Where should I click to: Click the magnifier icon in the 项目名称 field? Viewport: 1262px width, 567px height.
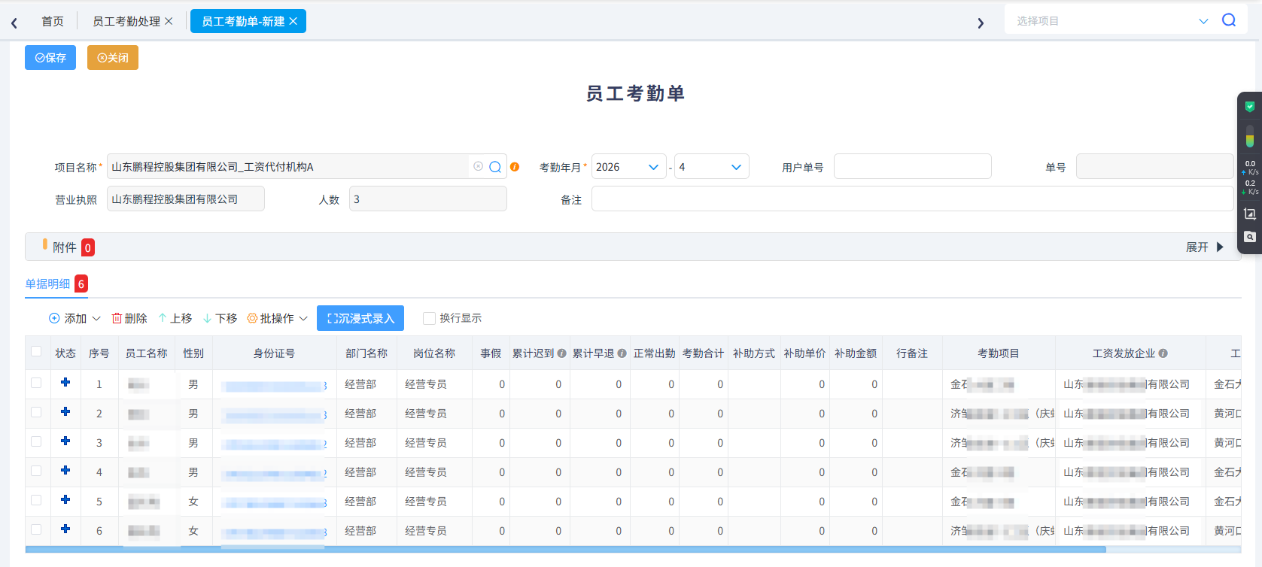point(495,167)
